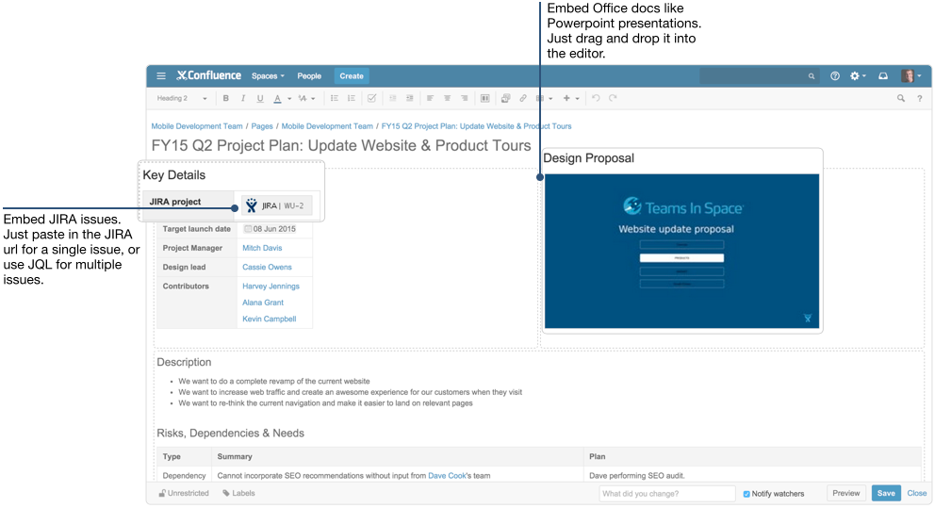This screenshot has height=508, width=935.
Task: Click the Create button in header
Action: pyautogui.click(x=352, y=76)
